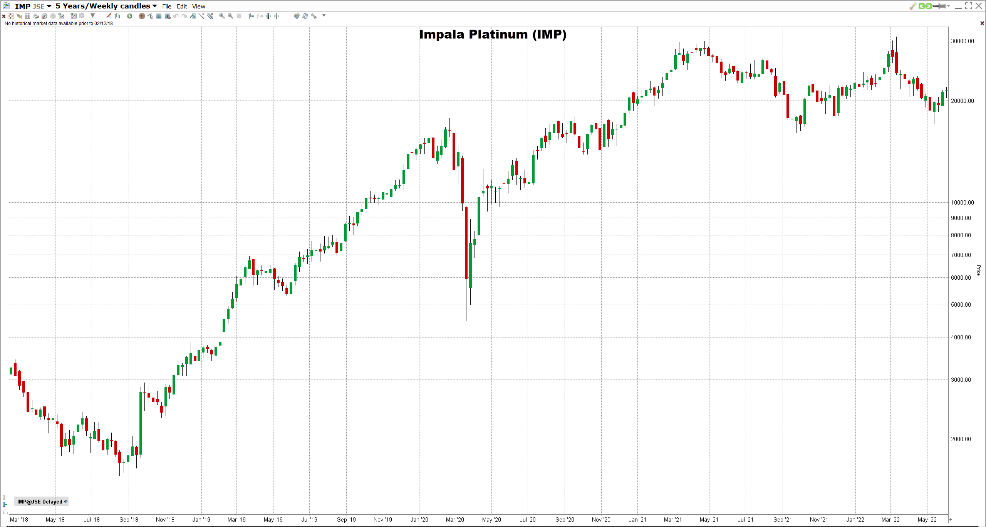Dismiss the historical data notice with red x
This screenshot has height=527, width=986.
coord(982,23)
